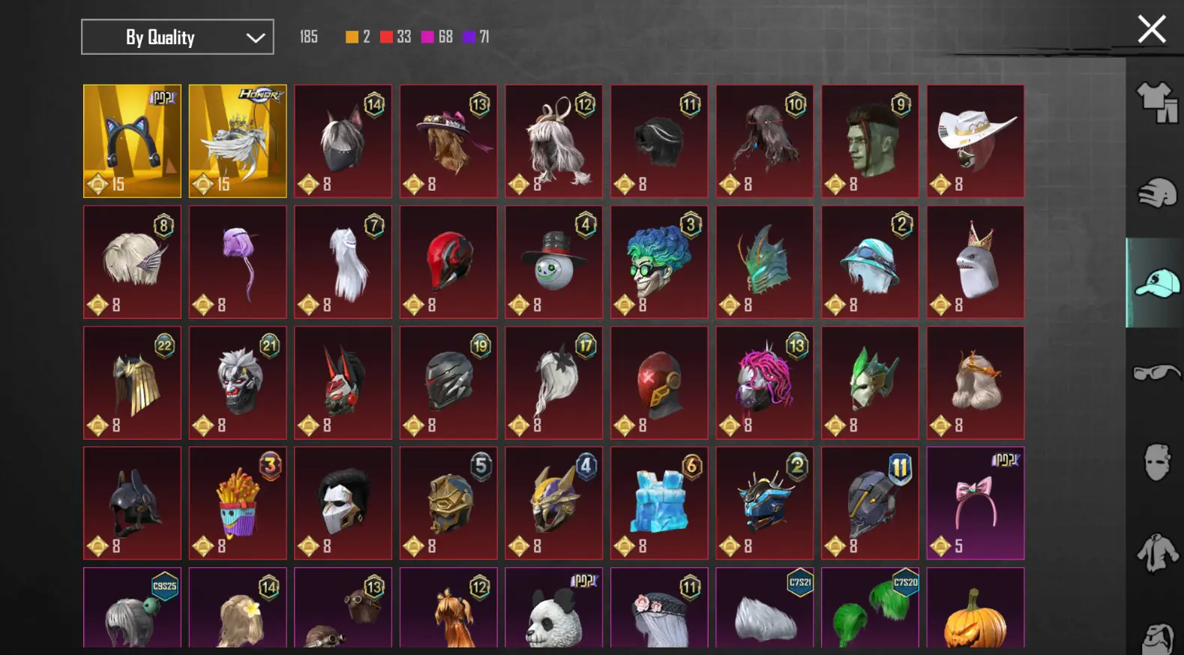Open the face mask category icon
1184x655 pixels.
click(x=1157, y=461)
